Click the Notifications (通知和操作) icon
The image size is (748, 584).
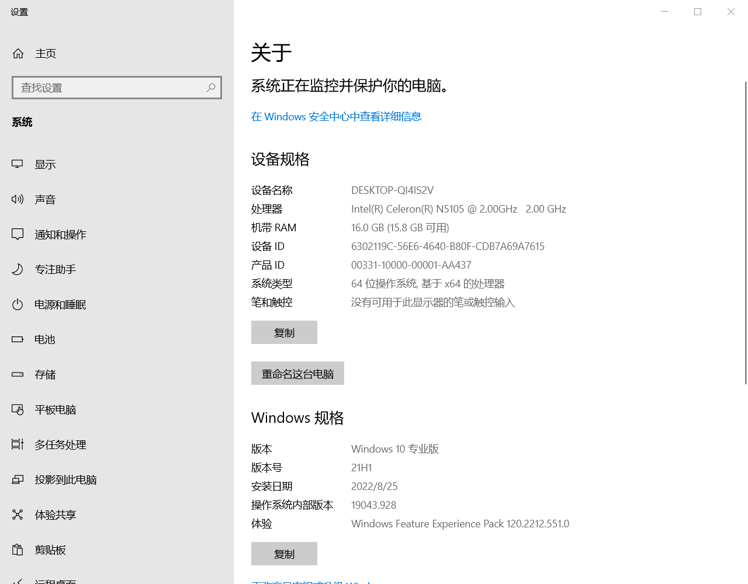18,234
